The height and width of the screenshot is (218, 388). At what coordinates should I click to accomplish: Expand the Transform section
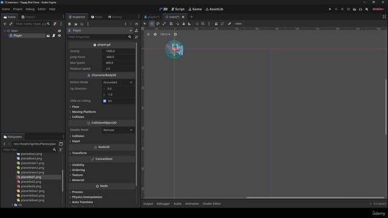(x=79, y=153)
